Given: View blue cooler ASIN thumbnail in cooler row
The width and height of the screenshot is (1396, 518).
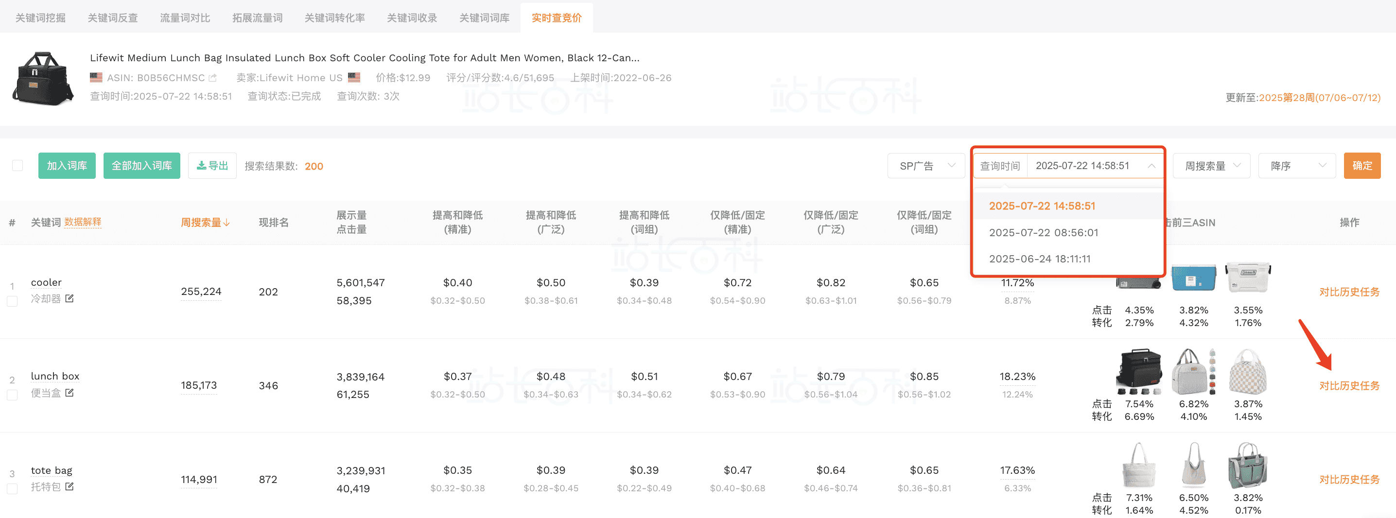Looking at the screenshot, I should point(1193,278).
